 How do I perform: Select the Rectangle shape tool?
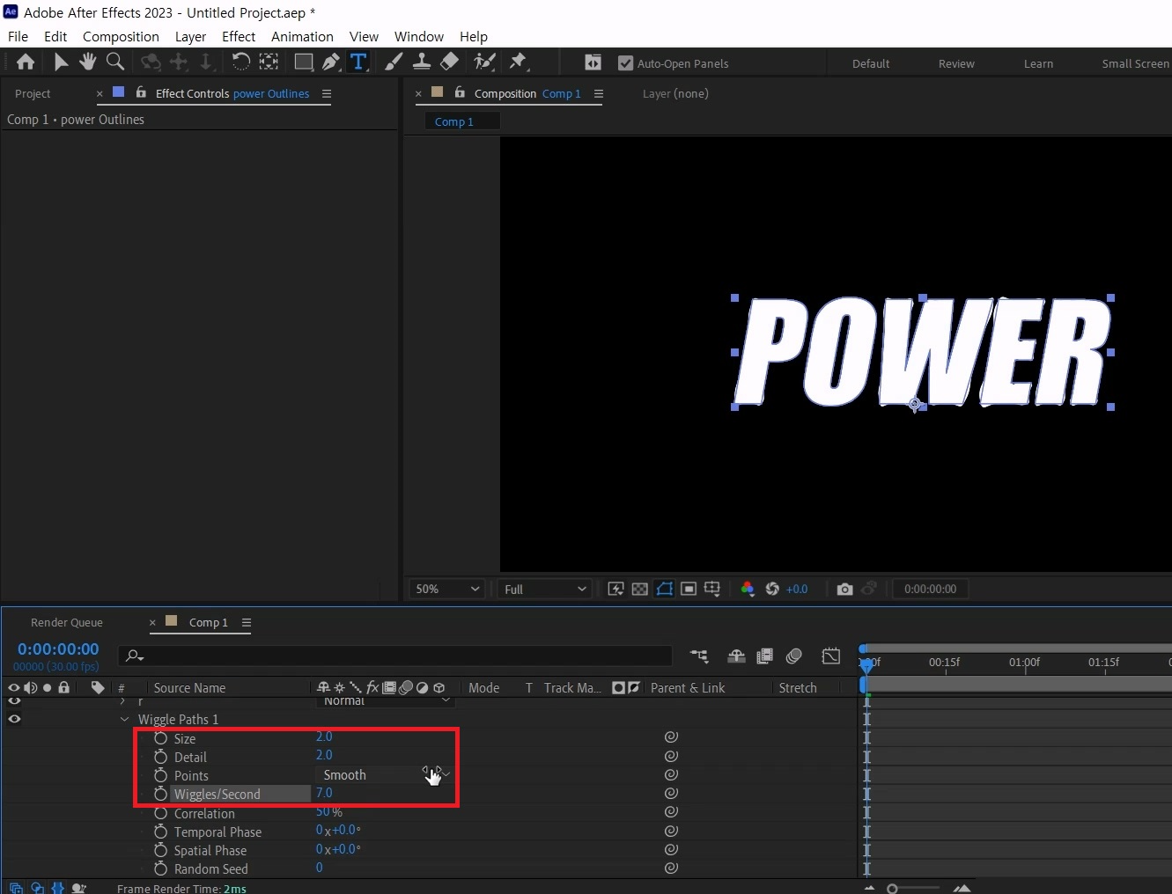(304, 62)
